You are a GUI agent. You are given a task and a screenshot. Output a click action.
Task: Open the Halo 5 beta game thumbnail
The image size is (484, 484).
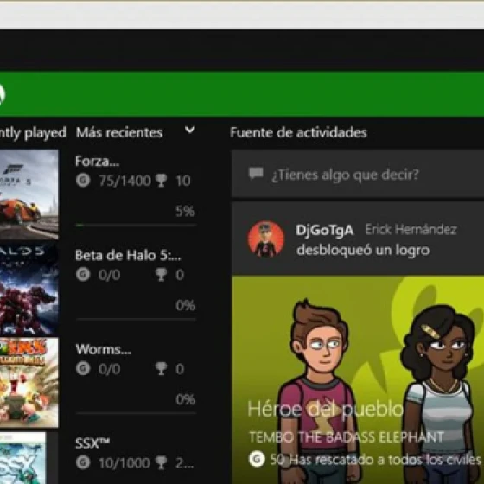pos(29,289)
